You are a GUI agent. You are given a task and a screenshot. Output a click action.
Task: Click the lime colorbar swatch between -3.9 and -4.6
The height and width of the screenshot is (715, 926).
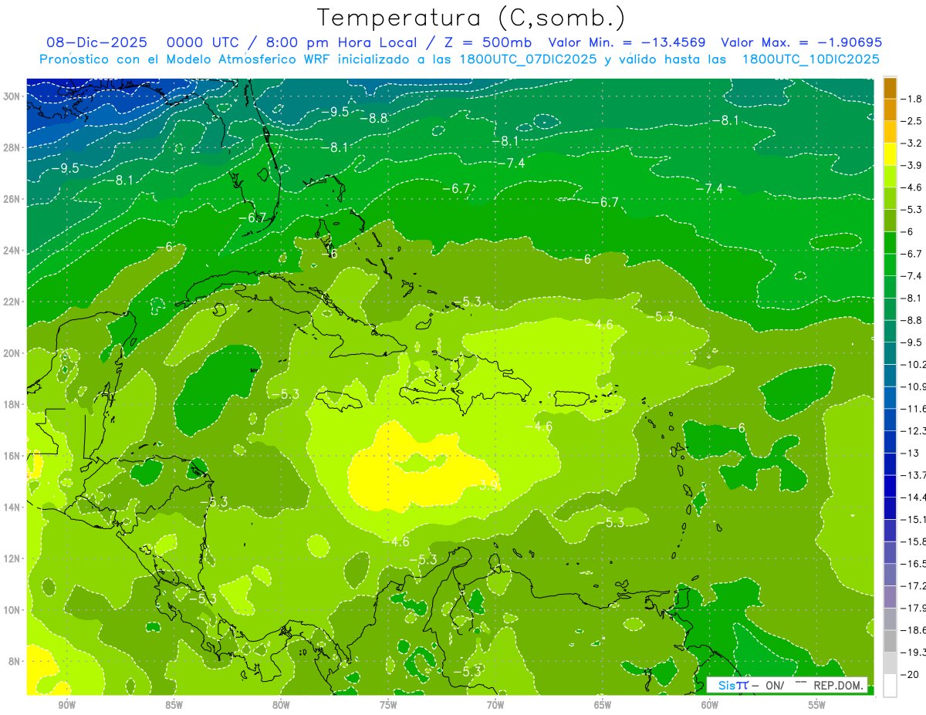point(891,176)
